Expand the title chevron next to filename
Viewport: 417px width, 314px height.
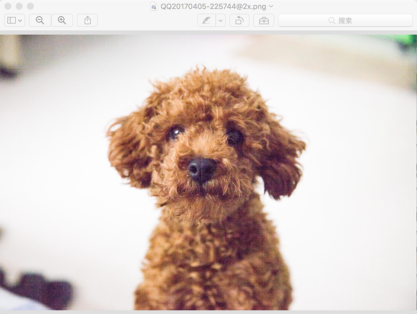click(271, 6)
